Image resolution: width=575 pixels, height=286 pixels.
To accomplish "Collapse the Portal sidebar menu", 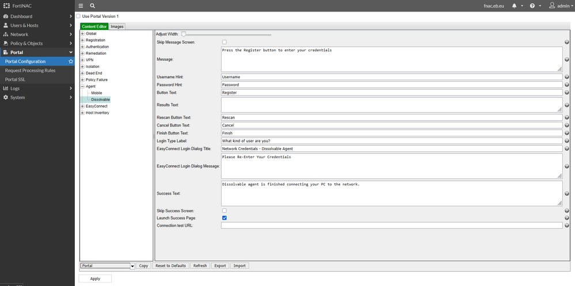I will click(x=37, y=52).
